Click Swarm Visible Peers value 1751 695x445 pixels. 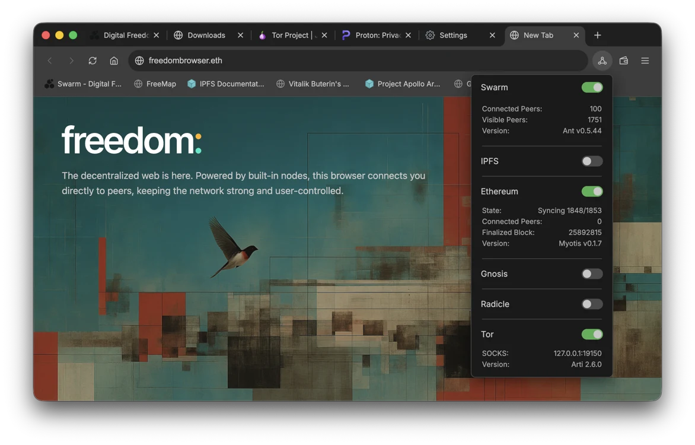click(x=594, y=120)
